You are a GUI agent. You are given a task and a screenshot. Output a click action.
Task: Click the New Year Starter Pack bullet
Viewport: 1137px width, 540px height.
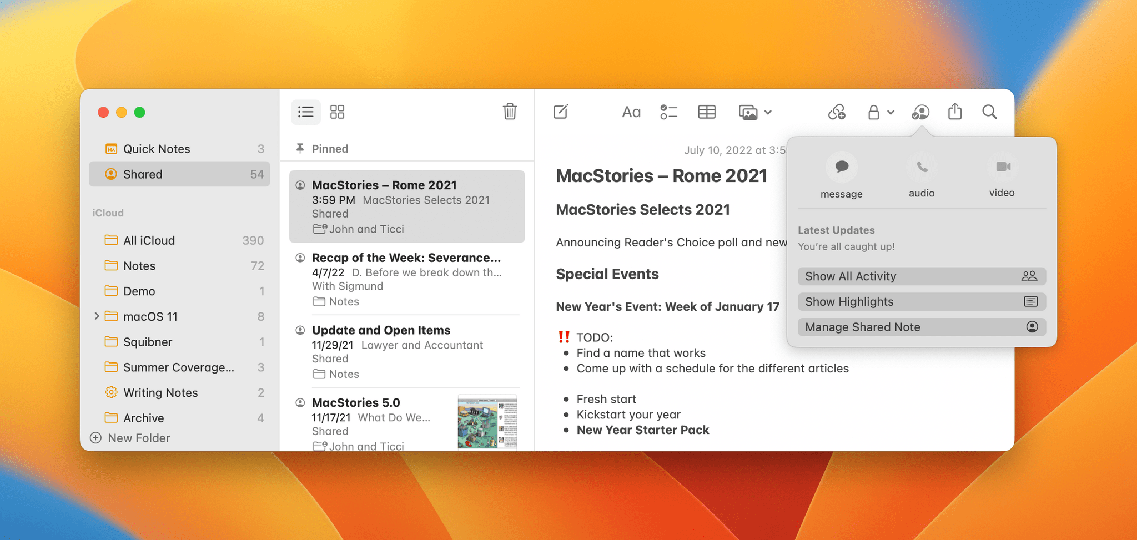pyautogui.click(x=643, y=430)
